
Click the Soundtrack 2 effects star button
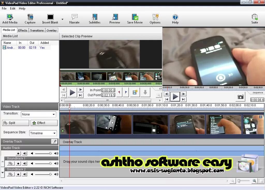point(18,174)
